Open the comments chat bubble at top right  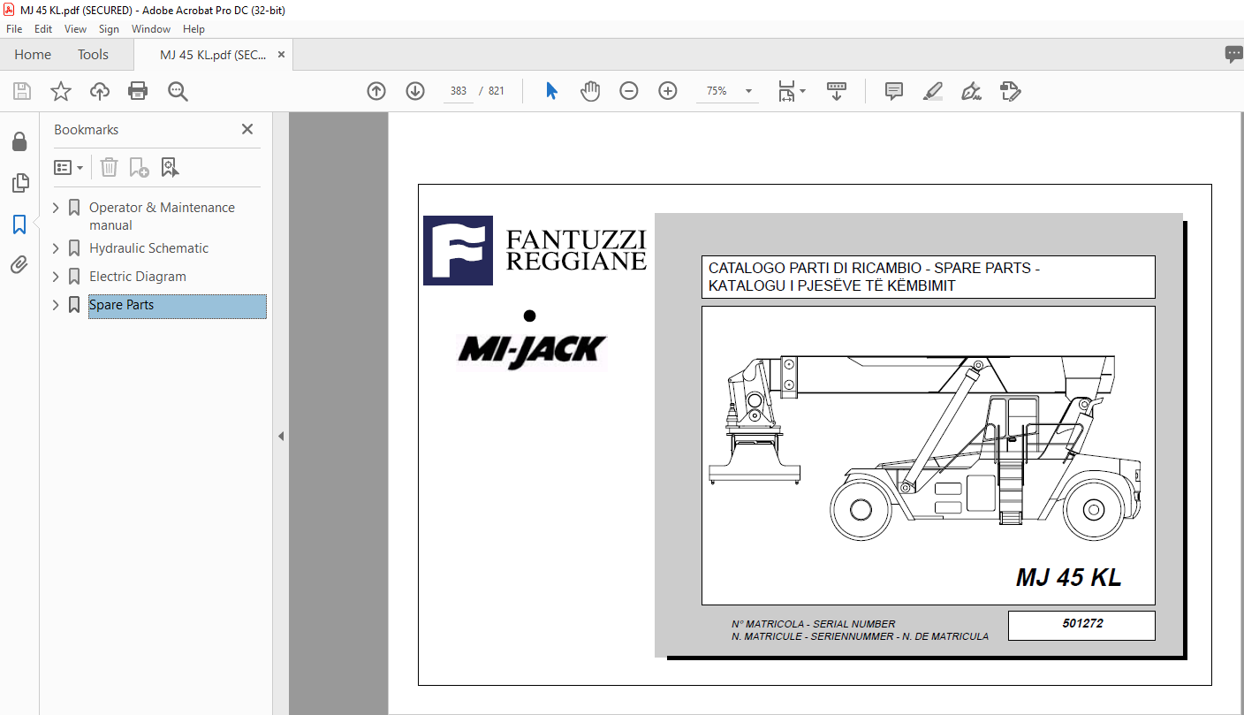[1233, 55]
